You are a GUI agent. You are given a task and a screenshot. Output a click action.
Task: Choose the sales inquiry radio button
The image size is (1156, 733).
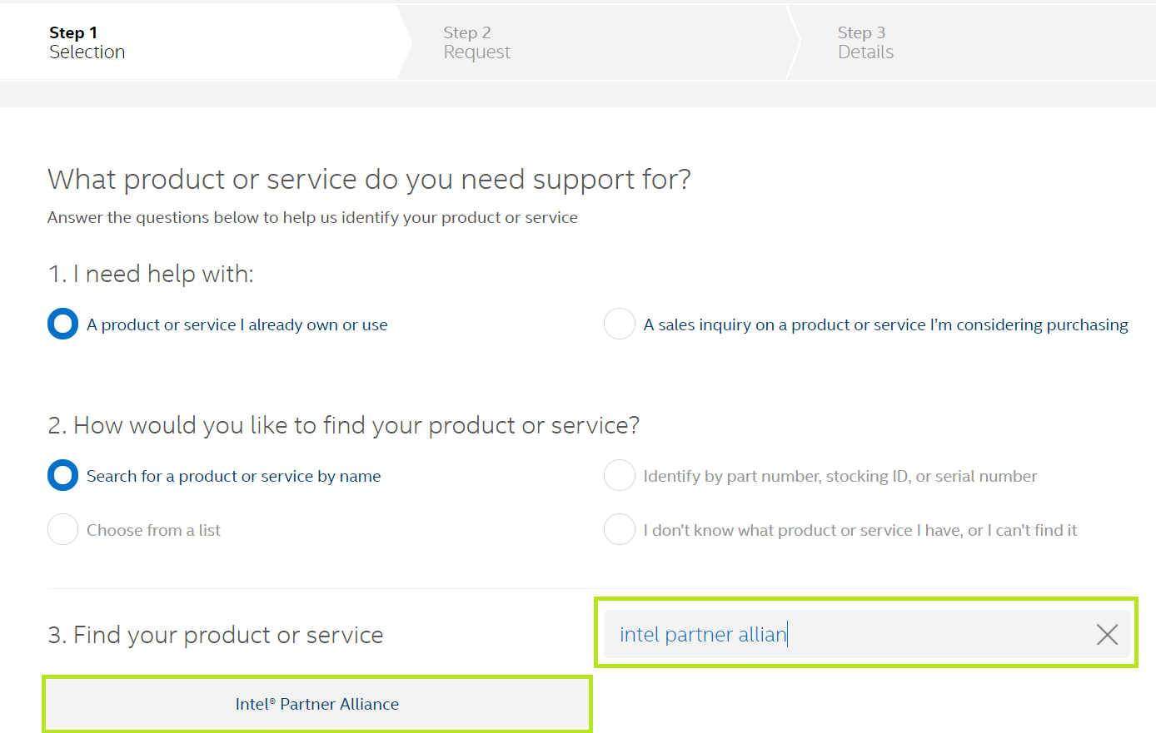[620, 324]
